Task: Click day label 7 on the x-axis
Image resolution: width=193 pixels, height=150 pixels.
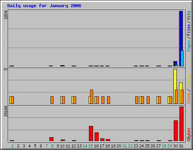Action: pyautogui.click(x=46, y=146)
